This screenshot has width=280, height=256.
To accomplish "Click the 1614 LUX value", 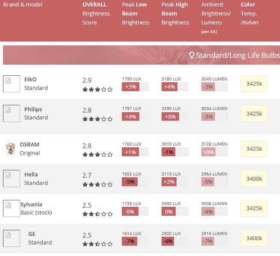I will [132, 234].
